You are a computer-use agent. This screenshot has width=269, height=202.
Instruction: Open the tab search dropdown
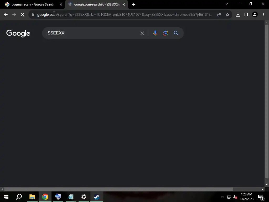click(227, 4)
